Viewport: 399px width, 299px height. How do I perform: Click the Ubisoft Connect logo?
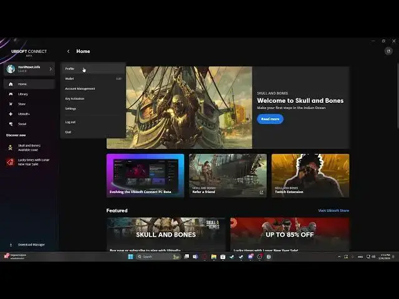click(29, 52)
